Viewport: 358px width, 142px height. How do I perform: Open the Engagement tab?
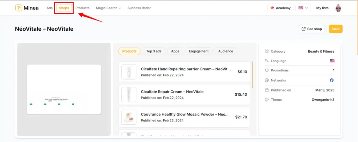pyautogui.click(x=199, y=52)
